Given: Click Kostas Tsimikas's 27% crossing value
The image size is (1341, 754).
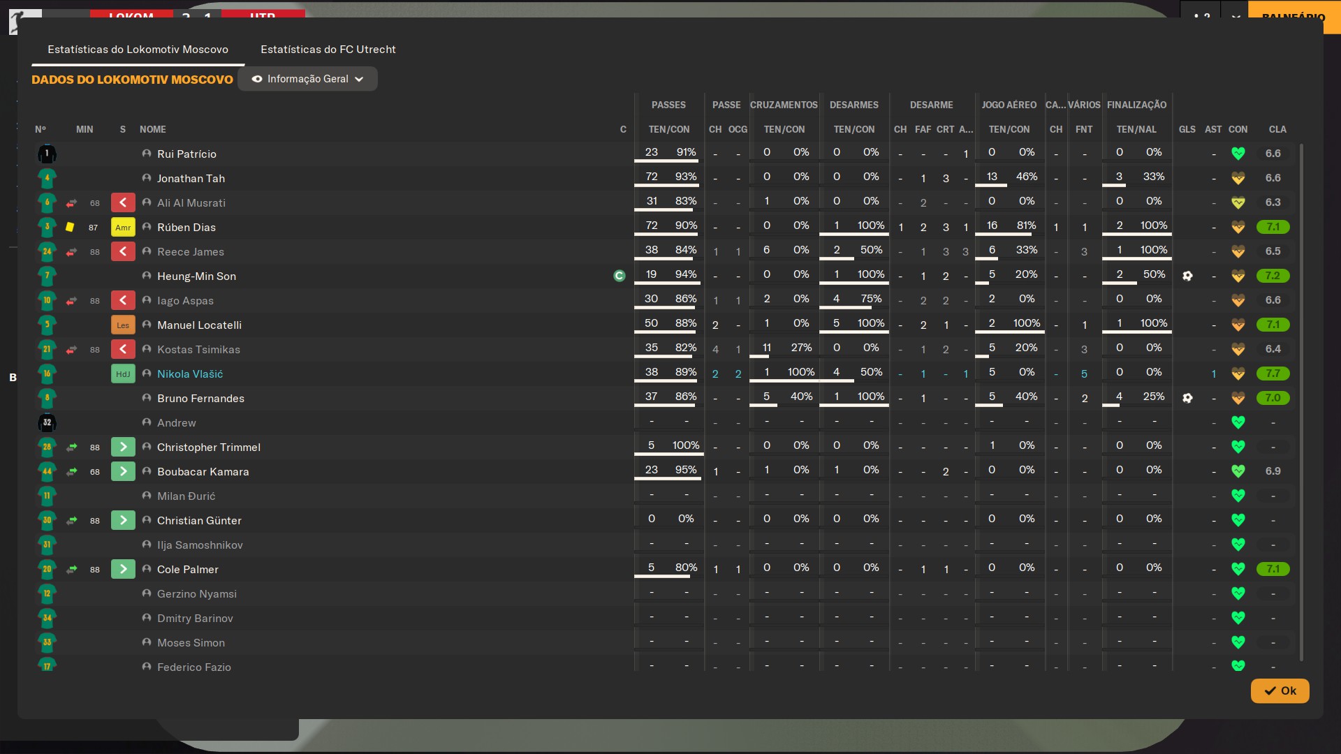Looking at the screenshot, I should tap(801, 348).
